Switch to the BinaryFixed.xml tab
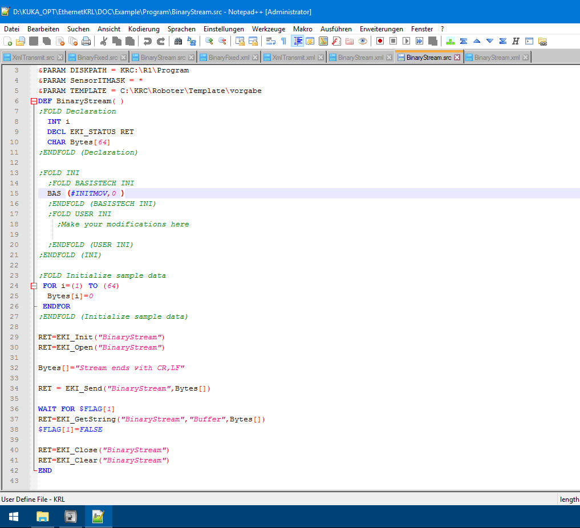The height and width of the screenshot is (528, 580). tap(229, 58)
